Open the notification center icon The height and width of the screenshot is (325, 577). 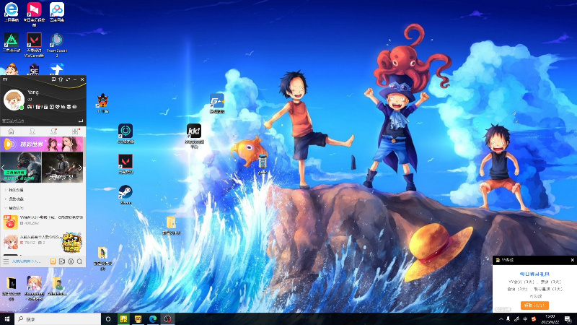568,319
